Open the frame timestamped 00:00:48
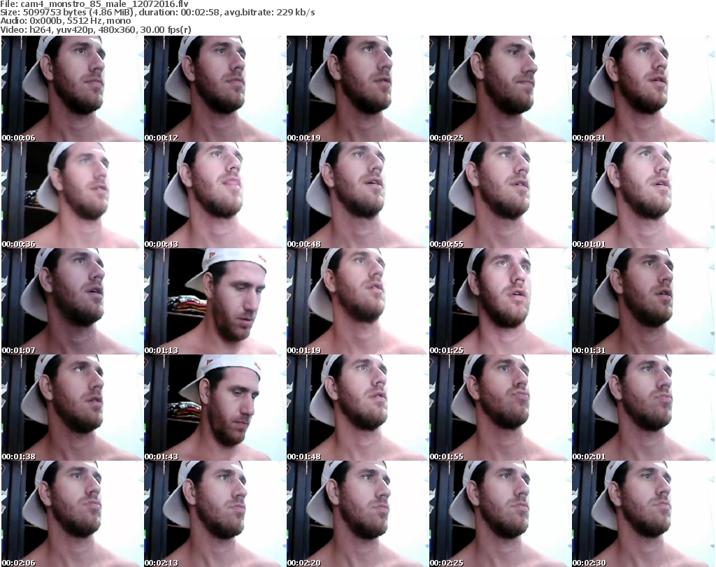 [x=357, y=195]
